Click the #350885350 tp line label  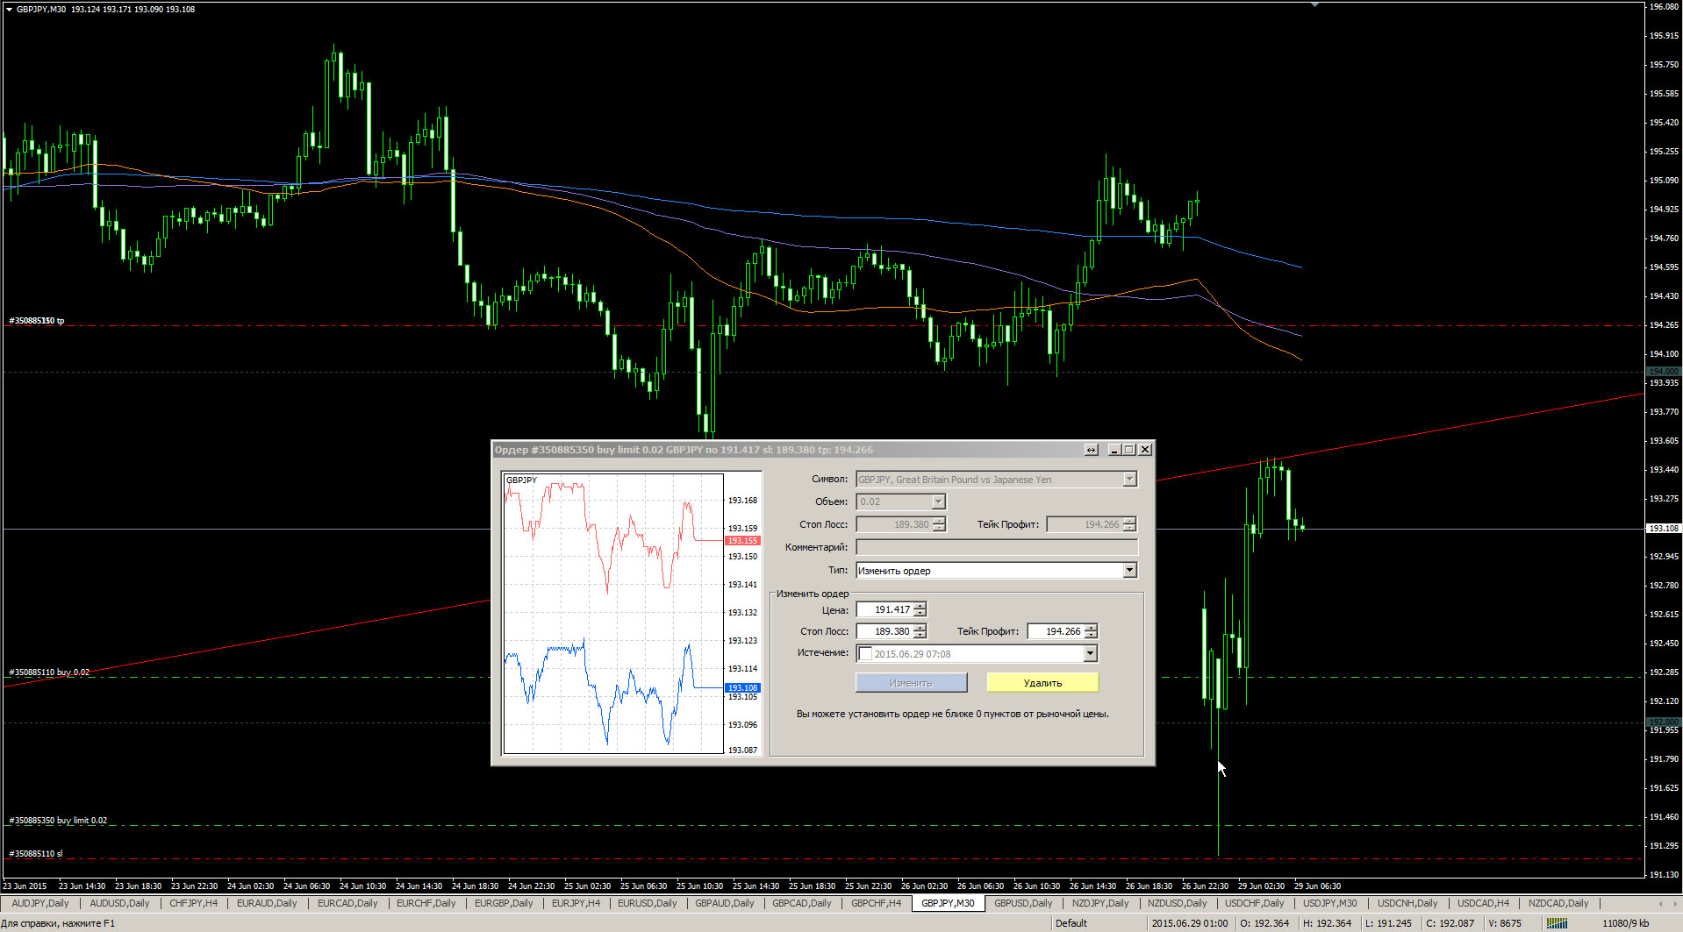pos(36,321)
